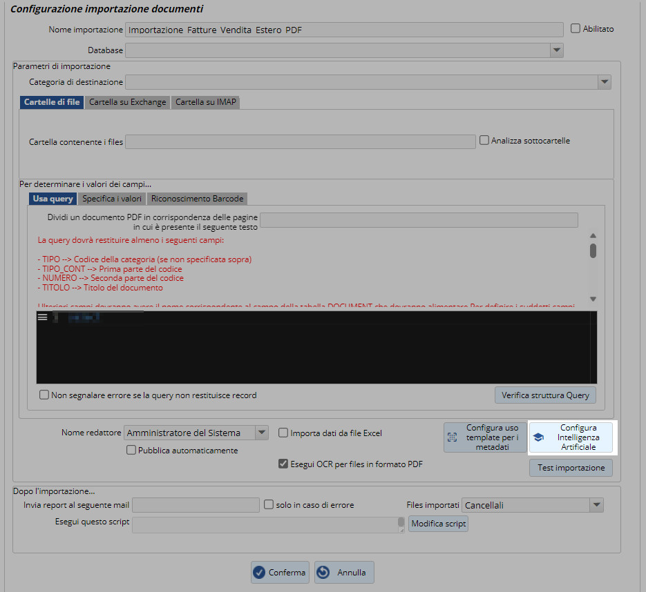Uncheck Esegui OCR per files PDF

(x=283, y=464)
